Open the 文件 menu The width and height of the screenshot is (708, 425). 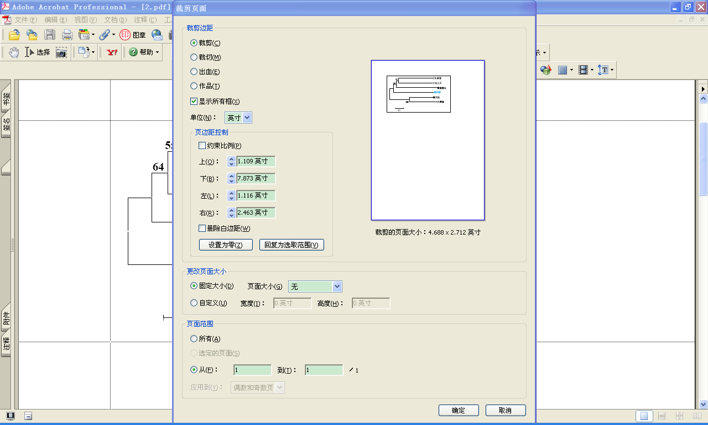pyautogui.click(x=25, y=20)
